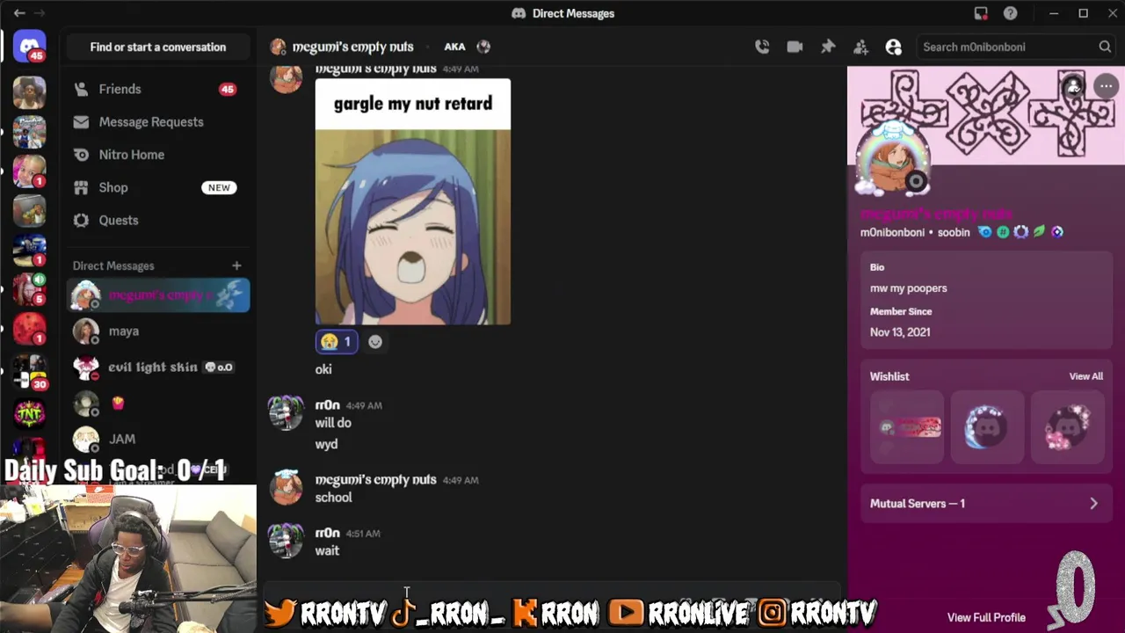Click the 'wyd' message text

326,444
